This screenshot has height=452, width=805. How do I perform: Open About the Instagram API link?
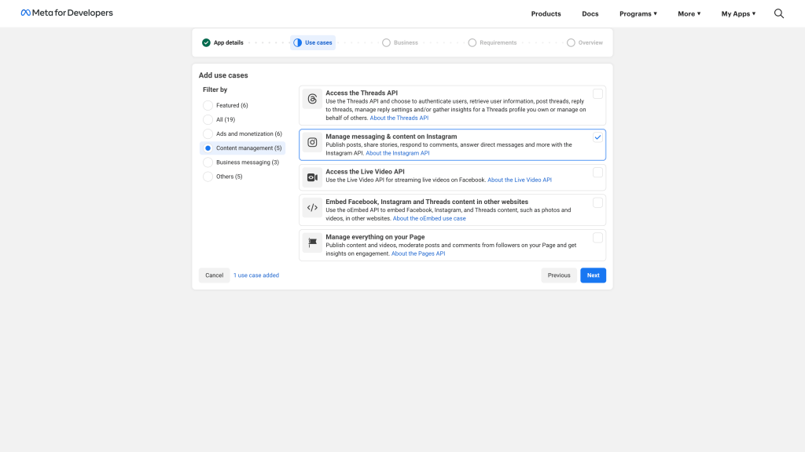[397, 153]
